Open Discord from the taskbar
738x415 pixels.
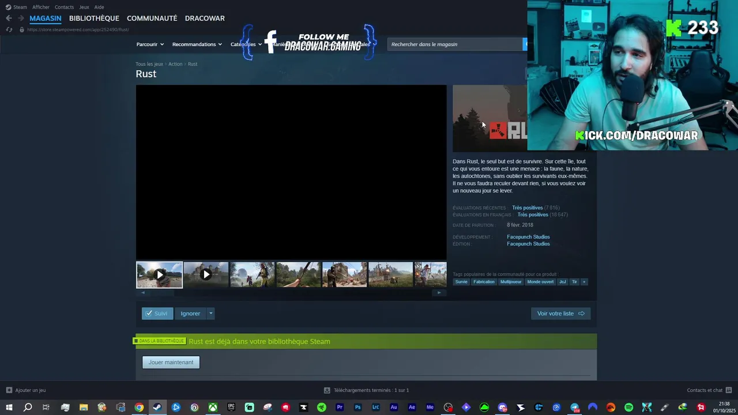tap(502, 408)
